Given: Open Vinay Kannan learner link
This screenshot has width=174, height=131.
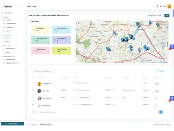Looking at the screenshot, I should (x=47, y=84).
